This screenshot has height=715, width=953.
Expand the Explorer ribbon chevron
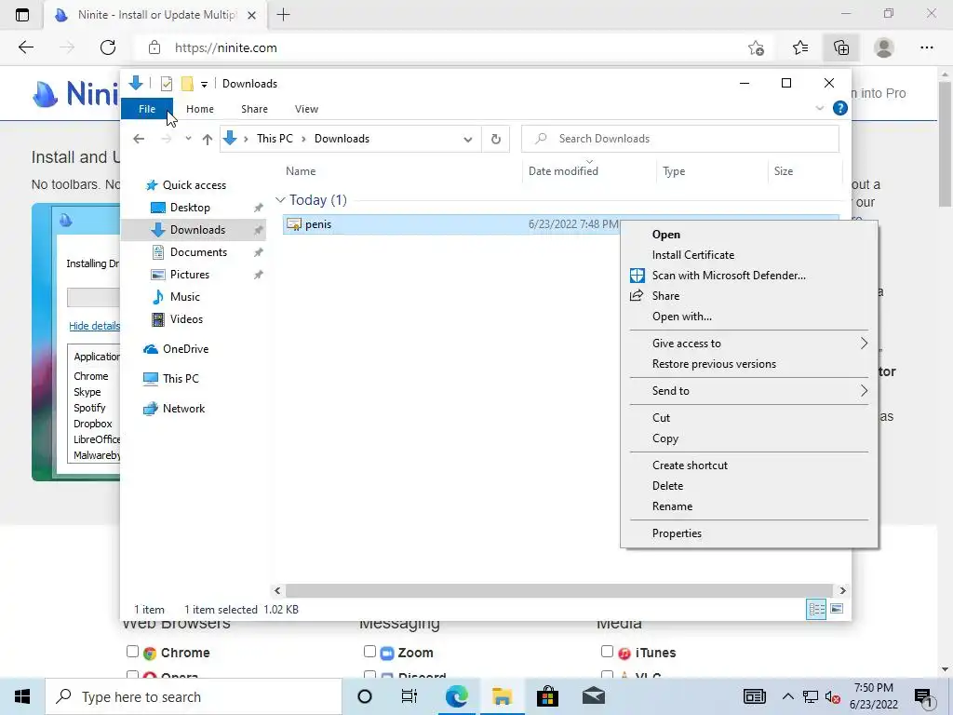(x=819, y=108)
